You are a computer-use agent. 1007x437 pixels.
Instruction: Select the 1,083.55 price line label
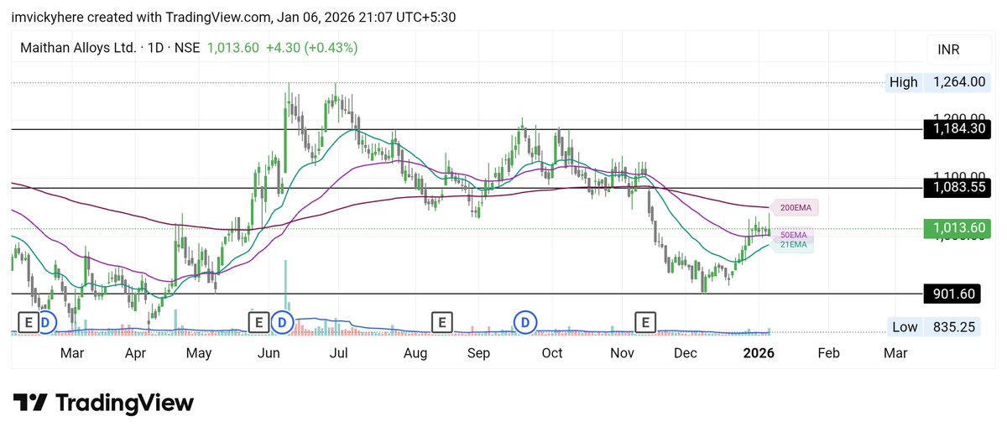coord(957,187)
